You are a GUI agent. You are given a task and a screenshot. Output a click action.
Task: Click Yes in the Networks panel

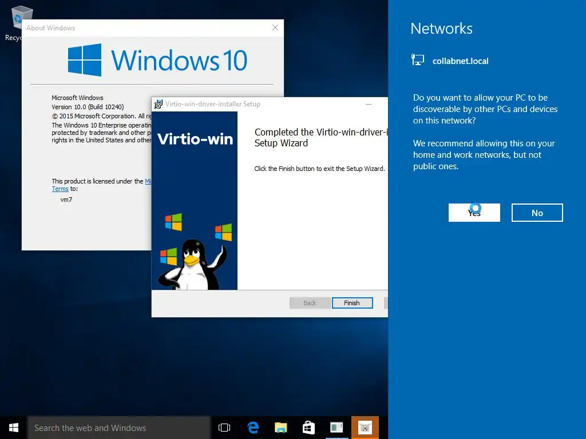(x=474, y=213)
